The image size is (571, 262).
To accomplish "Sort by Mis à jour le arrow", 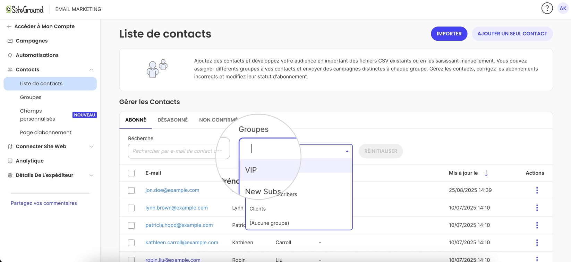I will [x=486, y=173].
